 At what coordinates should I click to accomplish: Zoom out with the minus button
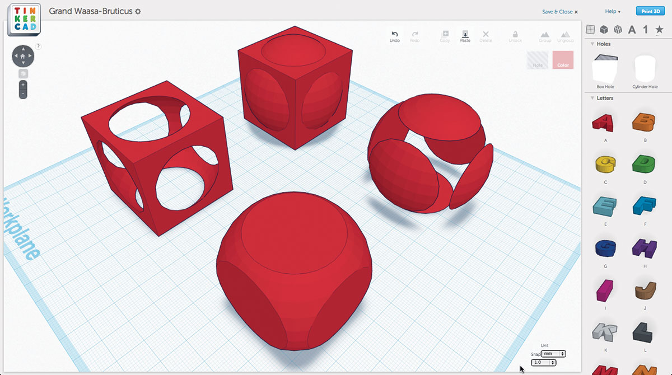(x=23, y=95)
